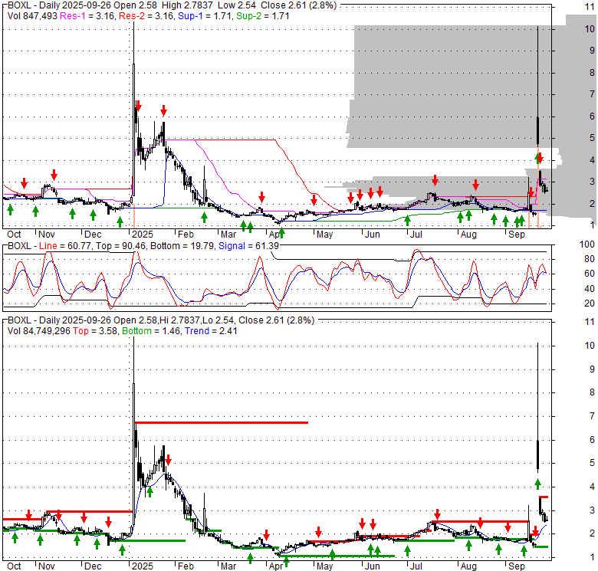The height and width of the screenshot is (571, 598).
Task: Click the Top = 3.58 value in the lower chart
Action: pyautogui.click(x=95, y=331)
